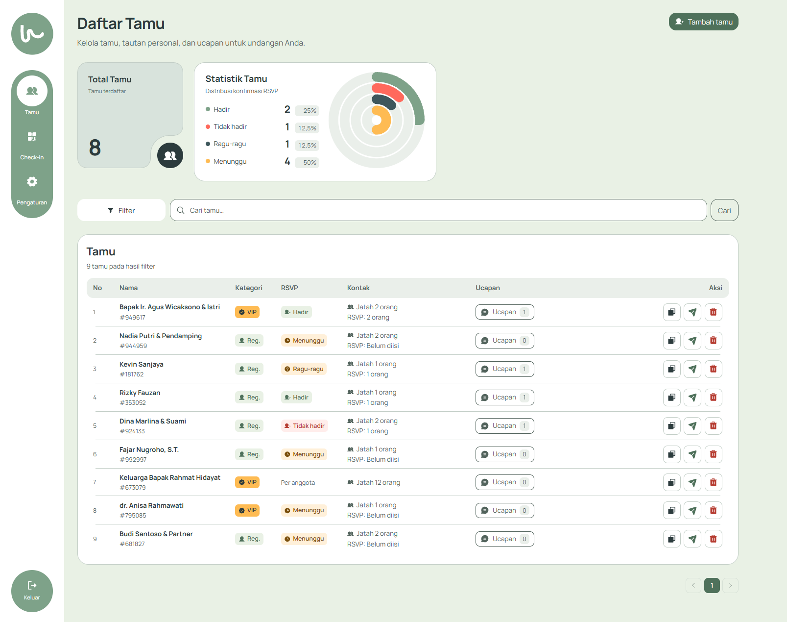Send invitation to Dina Marlina & Suami

[692, 426]
